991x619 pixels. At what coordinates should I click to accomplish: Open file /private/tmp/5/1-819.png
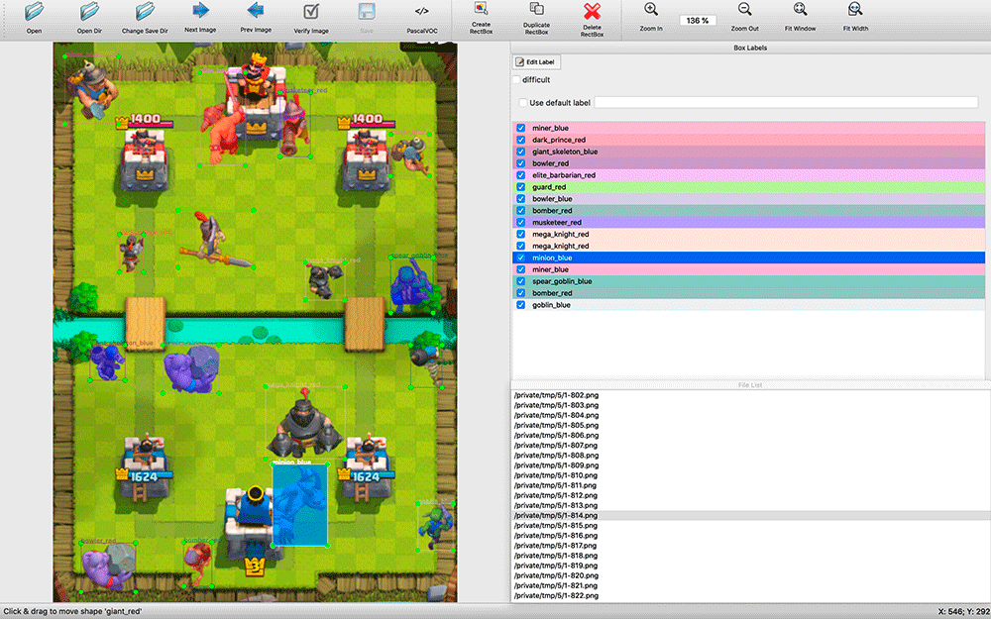pyautogui.click(x=556, y=566)
